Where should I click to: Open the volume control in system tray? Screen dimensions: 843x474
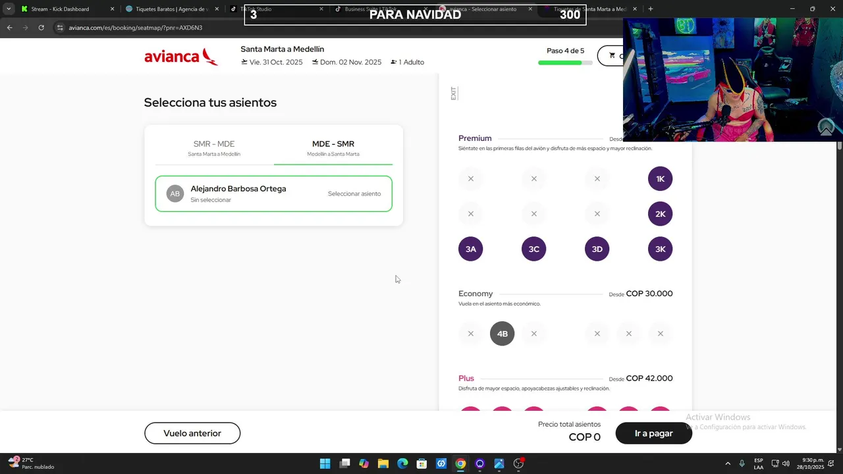pyautogui.click(x=786, y=463)
